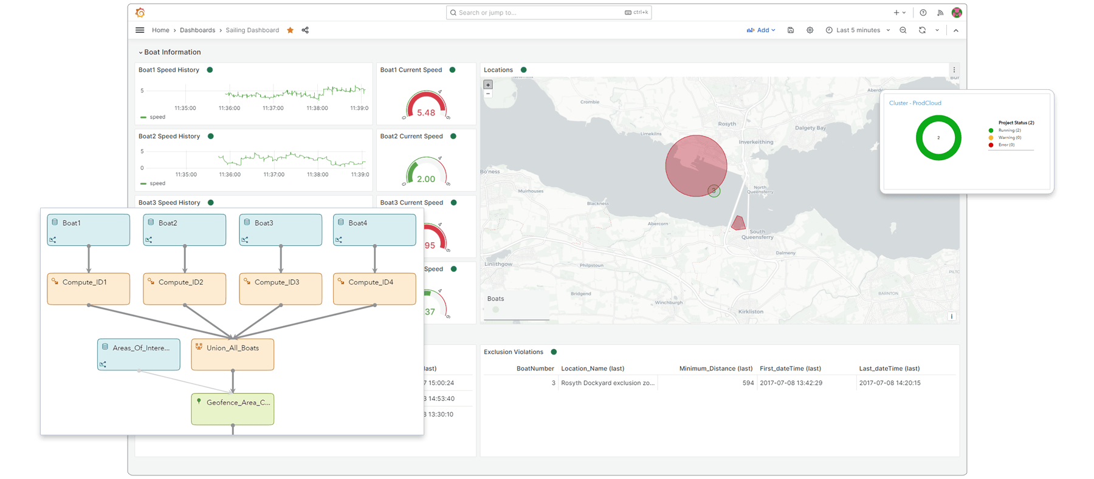The image size is (1094, 479).
Task: Click the Grafana logo icon
Action: pyautogui.click(x=140, y=12)
